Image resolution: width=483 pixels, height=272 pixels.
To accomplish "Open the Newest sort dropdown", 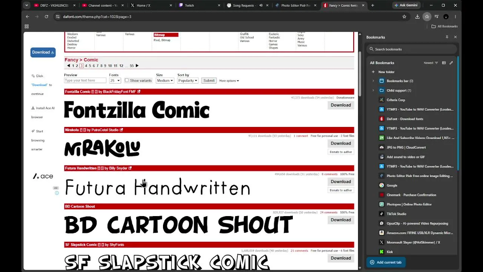I will click(431, 63).
